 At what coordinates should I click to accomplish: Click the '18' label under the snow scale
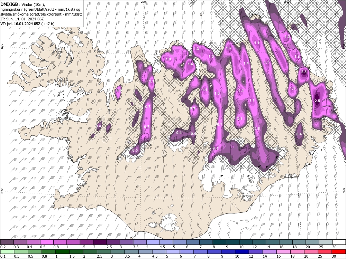(x=295, y=247)
